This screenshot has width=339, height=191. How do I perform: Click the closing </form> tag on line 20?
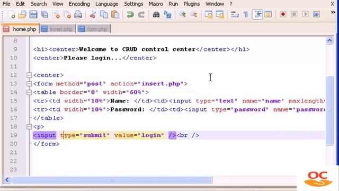46,144
